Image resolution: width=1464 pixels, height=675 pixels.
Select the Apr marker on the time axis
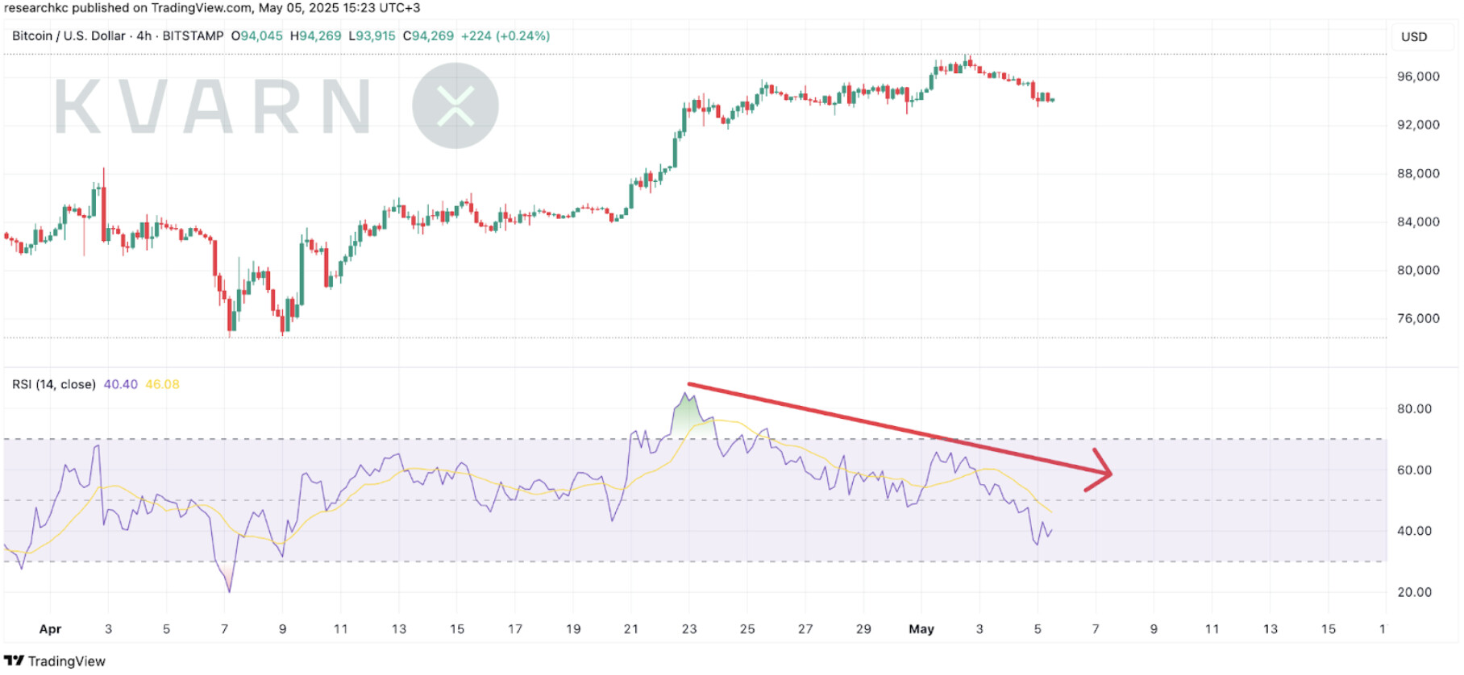click(50, 629)
